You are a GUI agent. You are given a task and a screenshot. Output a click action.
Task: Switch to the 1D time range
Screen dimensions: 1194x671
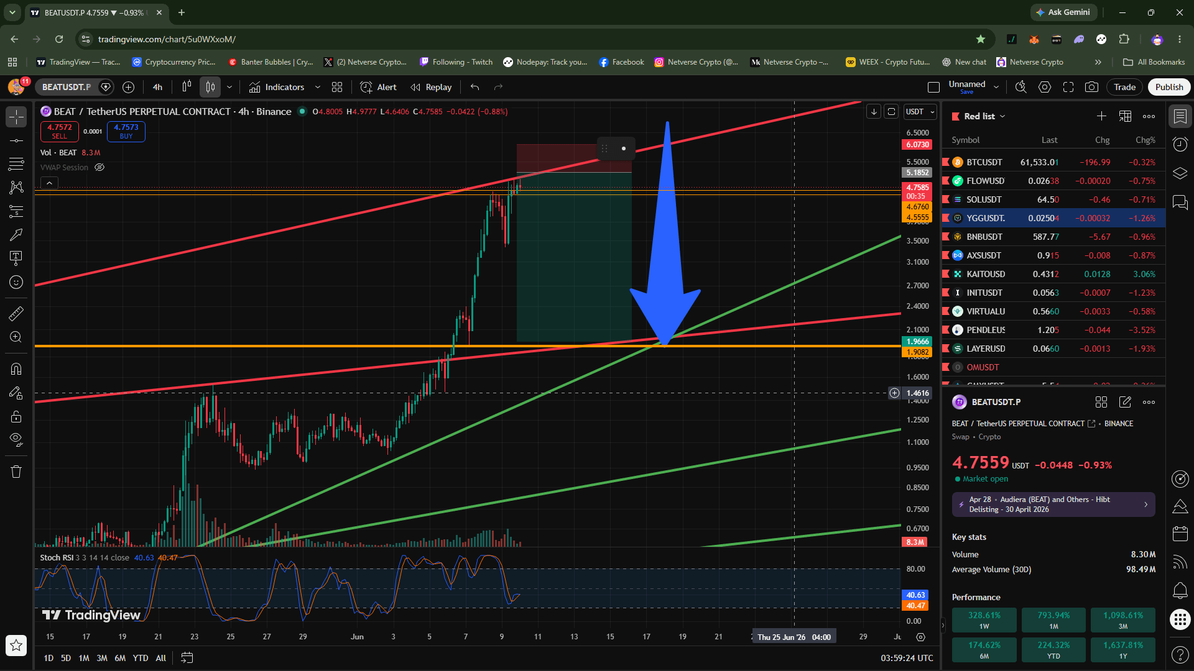coord(49,658)
